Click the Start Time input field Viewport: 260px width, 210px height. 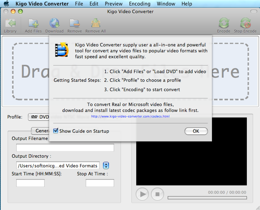coord(30,183)
